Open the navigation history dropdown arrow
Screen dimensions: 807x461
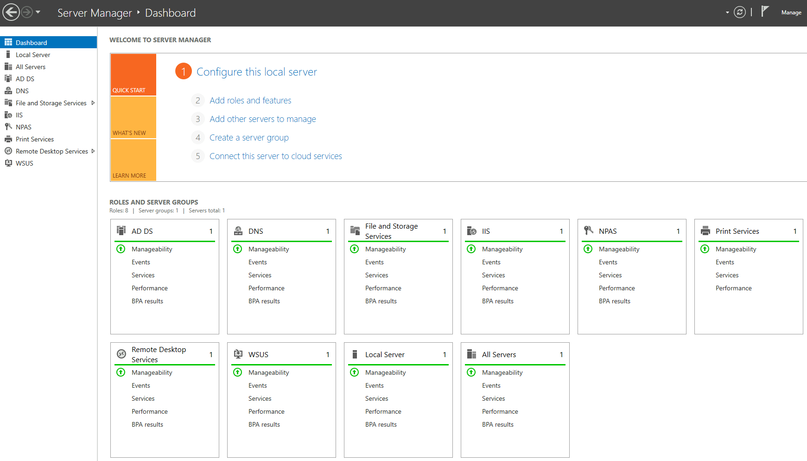pos(38,12)
